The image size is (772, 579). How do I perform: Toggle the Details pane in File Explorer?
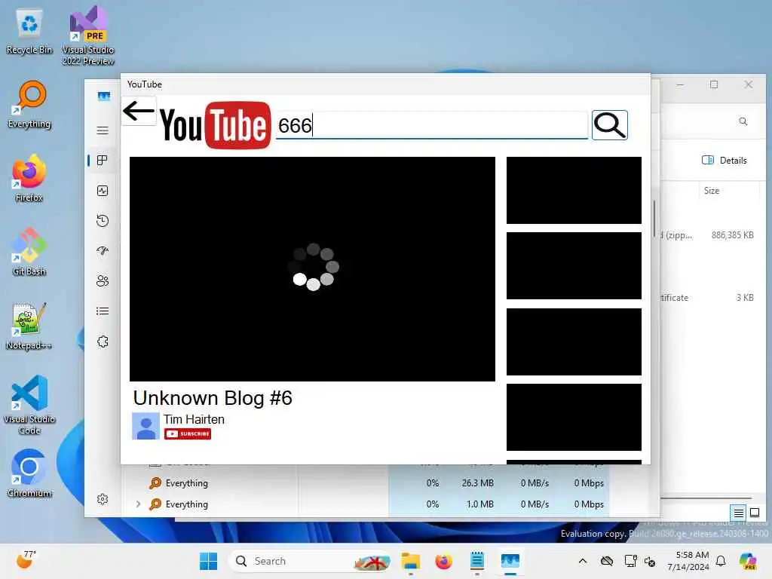point(725,160)
